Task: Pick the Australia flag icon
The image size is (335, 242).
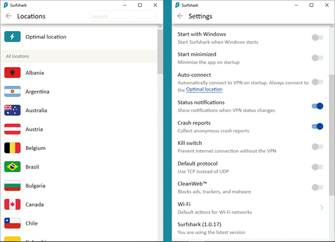Action: tap(12, 111)
